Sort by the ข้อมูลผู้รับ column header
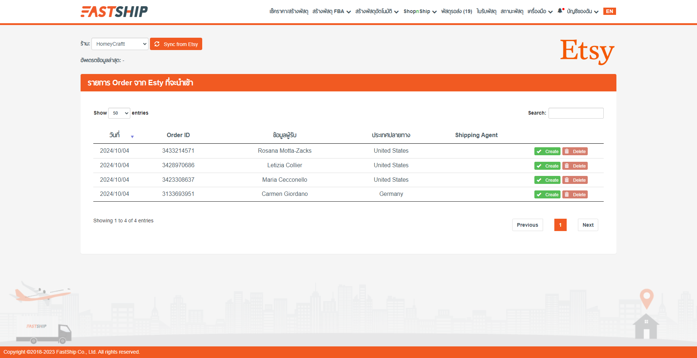The height and width of the screenshot is (358, 697). [x=285, y=135]
